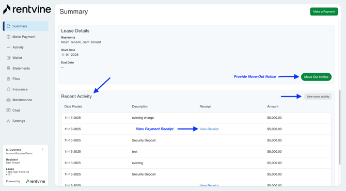Click the Activity chart line icon
The image size is (346, 191).
point(8,47)
